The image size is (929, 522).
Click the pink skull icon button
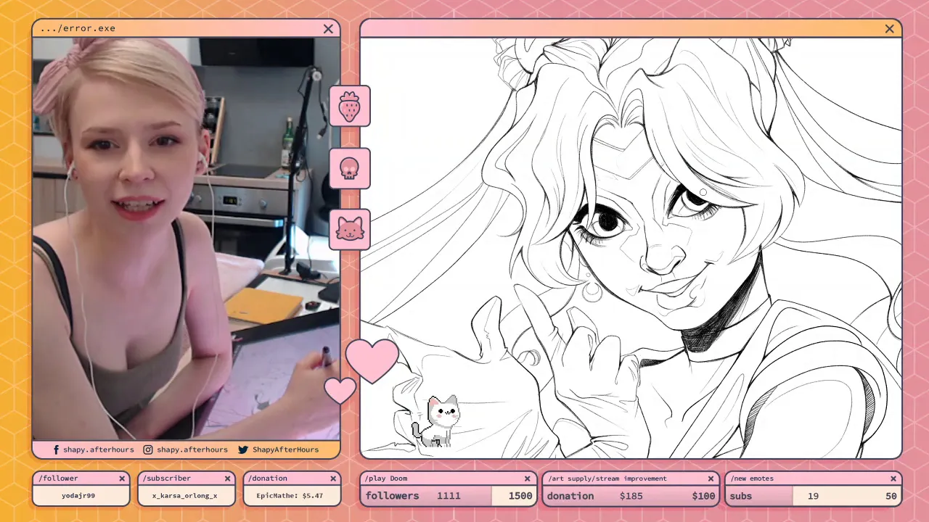point(350,168)
